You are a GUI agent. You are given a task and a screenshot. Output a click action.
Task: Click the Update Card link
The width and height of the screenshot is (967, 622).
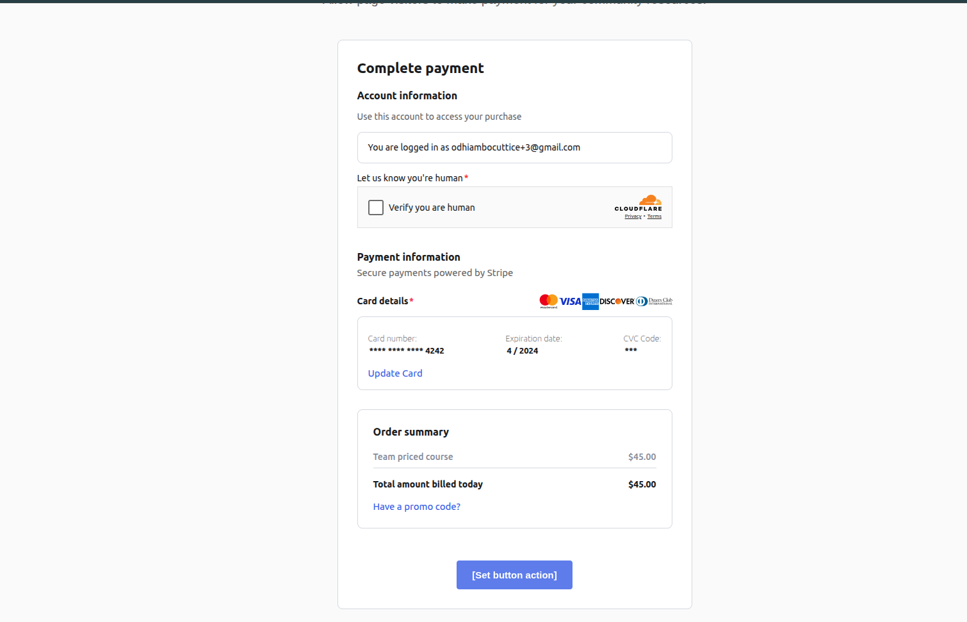click(x=395, y=373)
